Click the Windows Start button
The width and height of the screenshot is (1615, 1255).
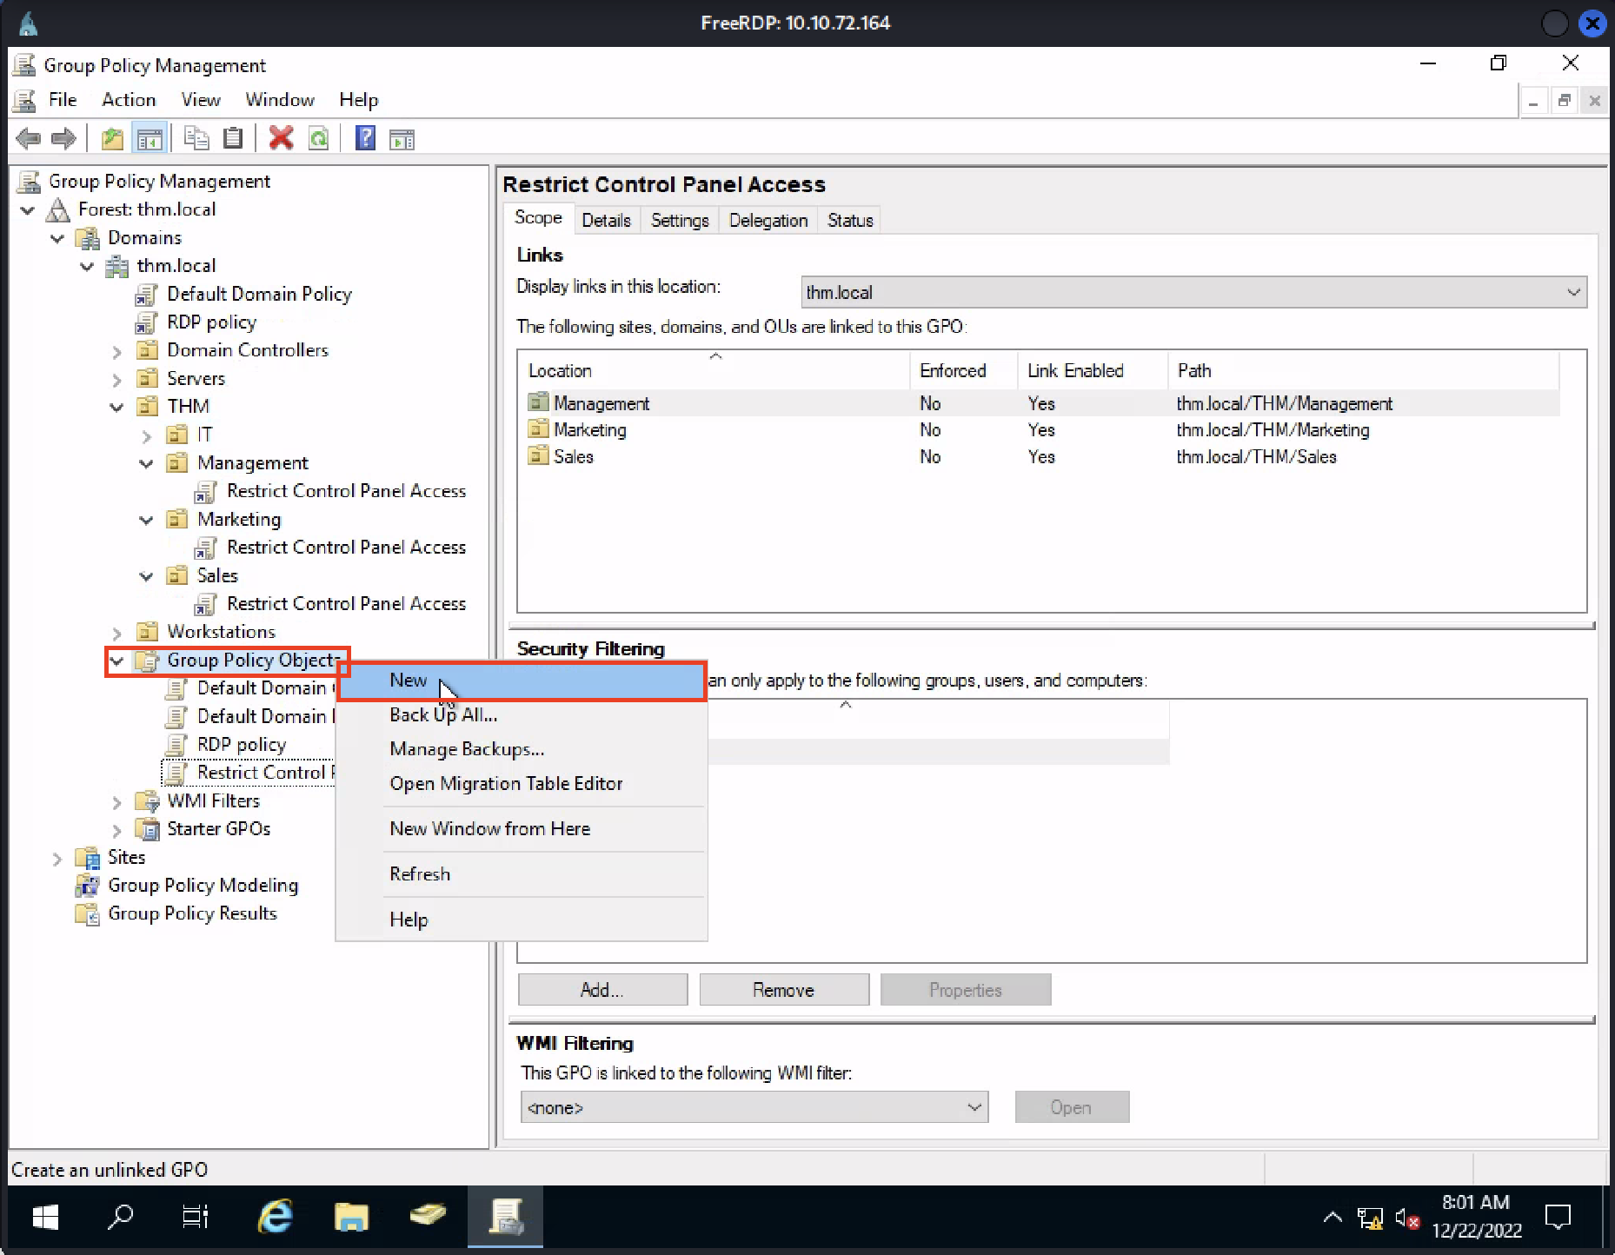(45, 1217)
